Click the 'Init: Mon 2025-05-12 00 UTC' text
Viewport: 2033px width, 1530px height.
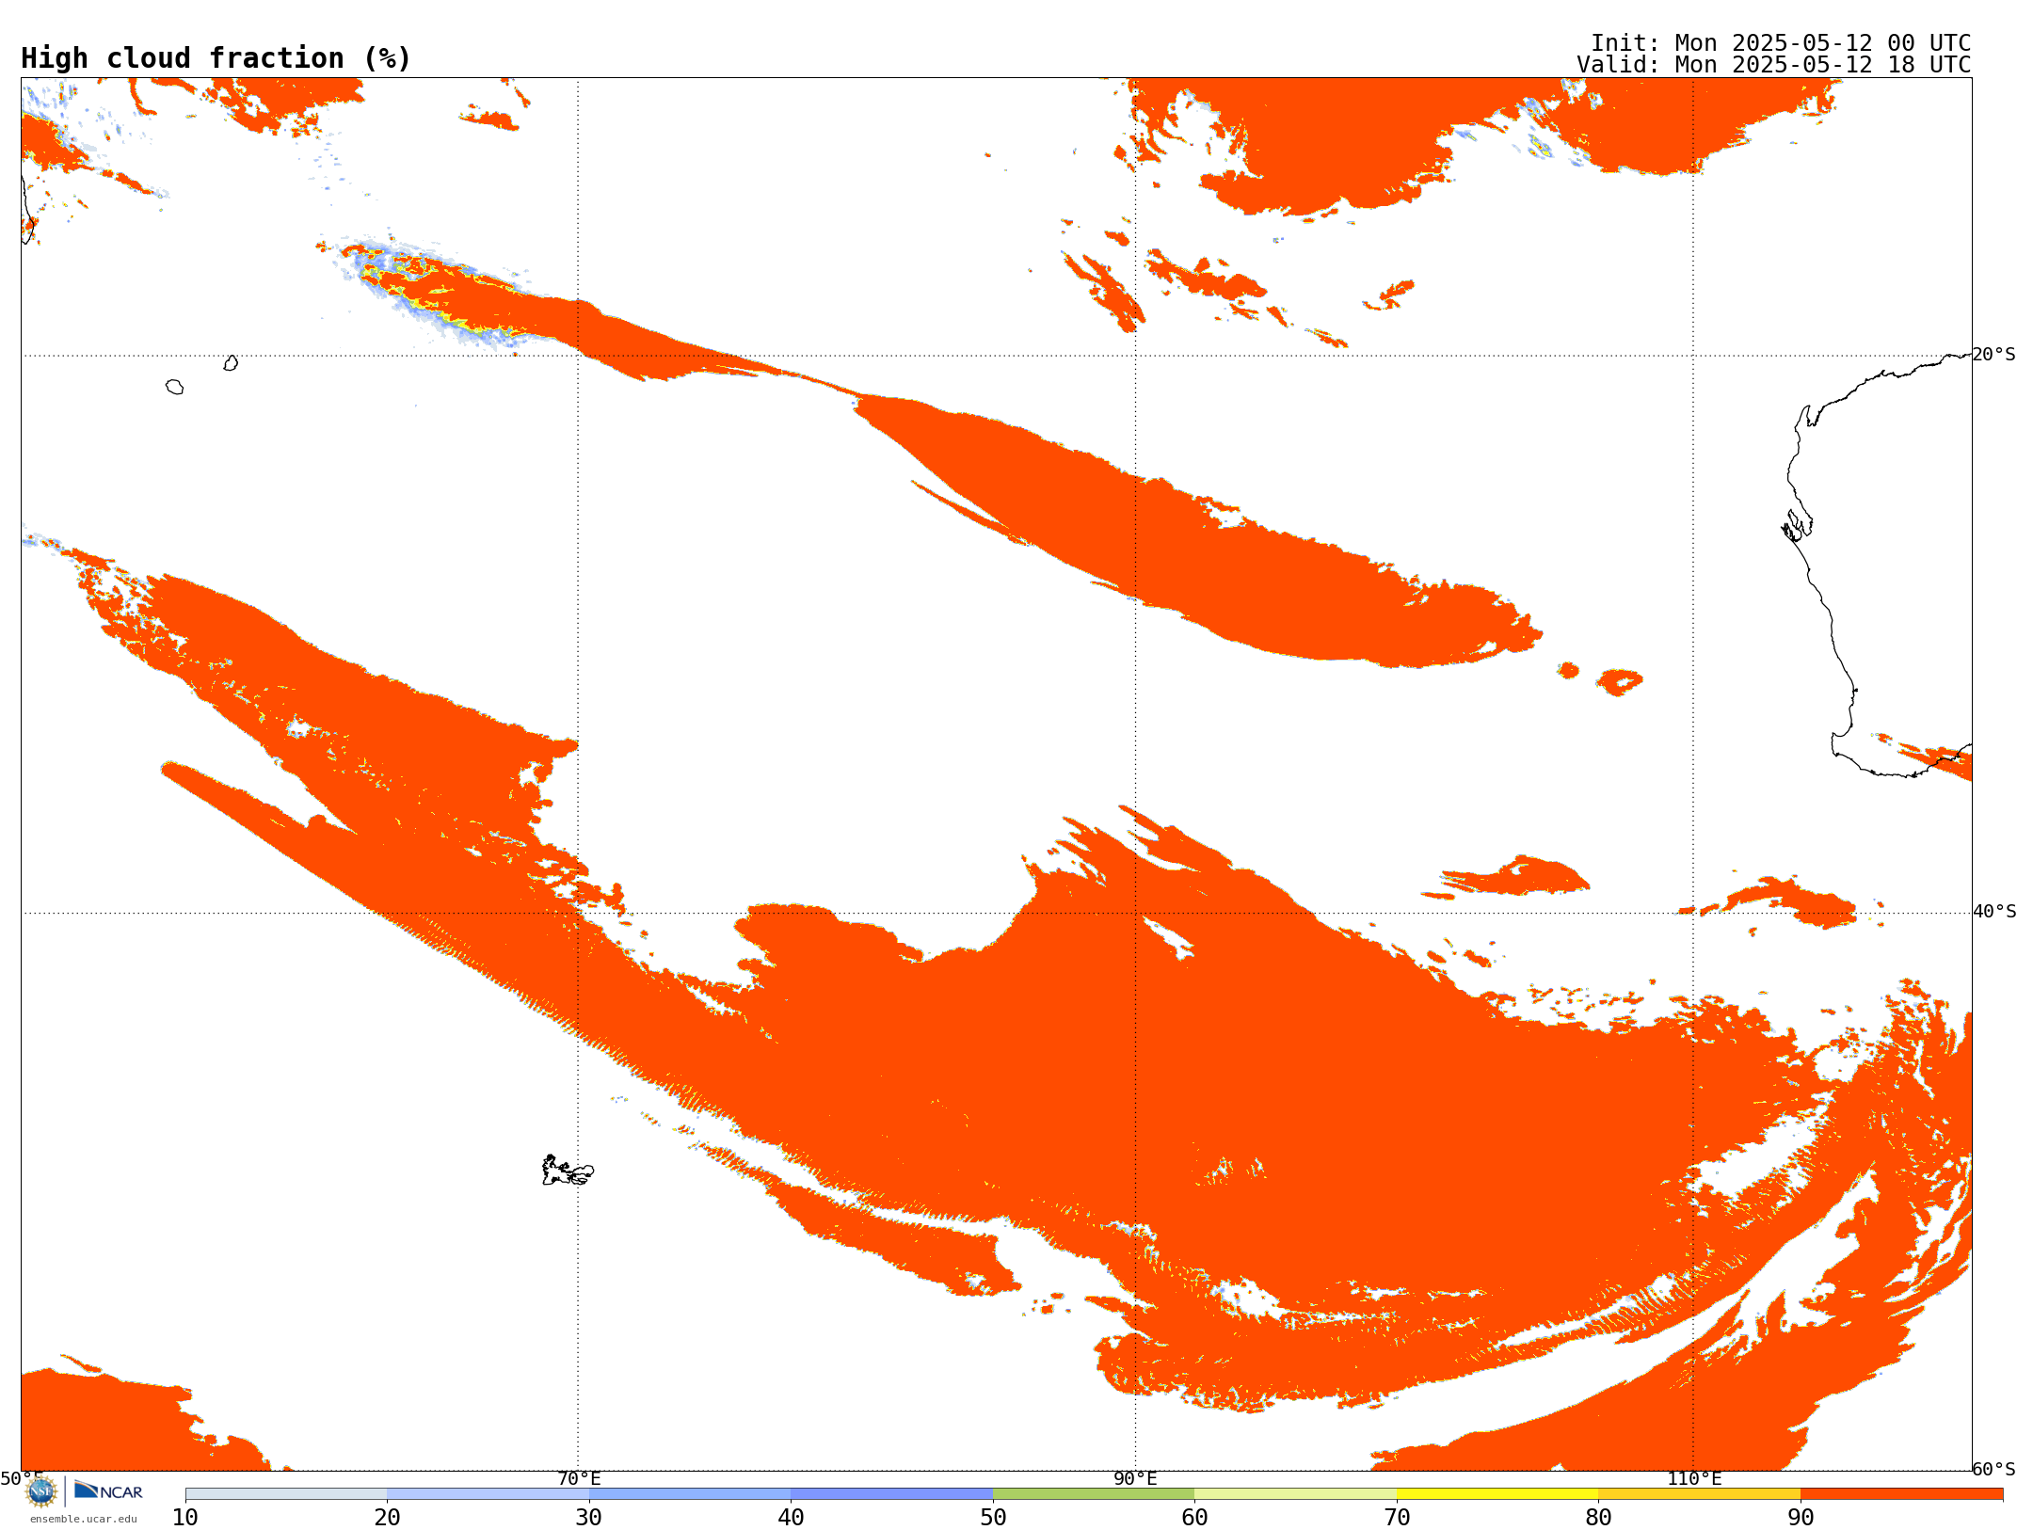click(1781, 43)
